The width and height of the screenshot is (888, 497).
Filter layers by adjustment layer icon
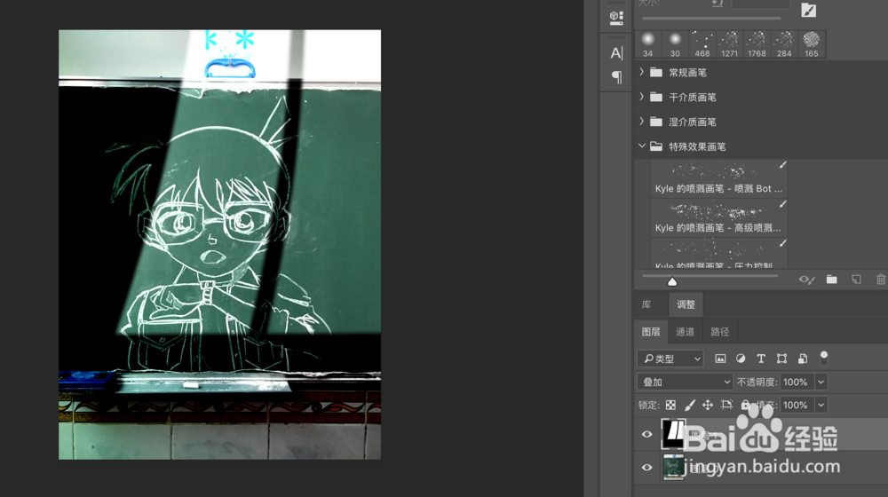click(x=741, y=359)
